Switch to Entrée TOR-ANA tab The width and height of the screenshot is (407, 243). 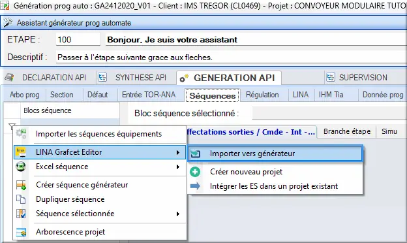(149, 95)
